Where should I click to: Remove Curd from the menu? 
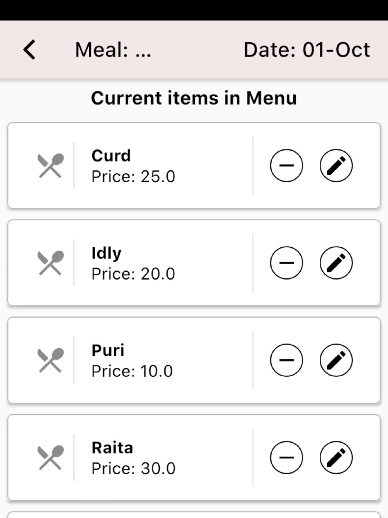pyautogui.click(x=286, y=165)
